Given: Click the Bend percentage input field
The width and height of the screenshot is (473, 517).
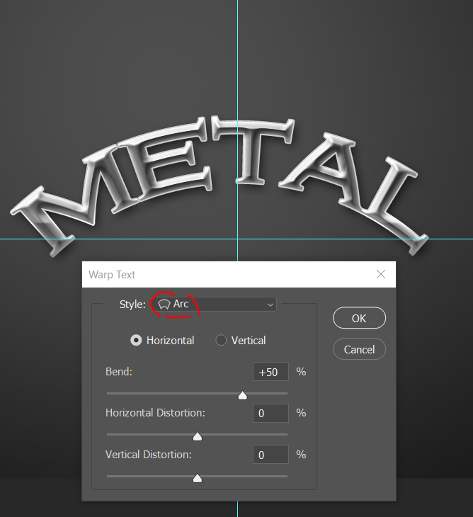Looking at the screenshot, I should [270, 372].
